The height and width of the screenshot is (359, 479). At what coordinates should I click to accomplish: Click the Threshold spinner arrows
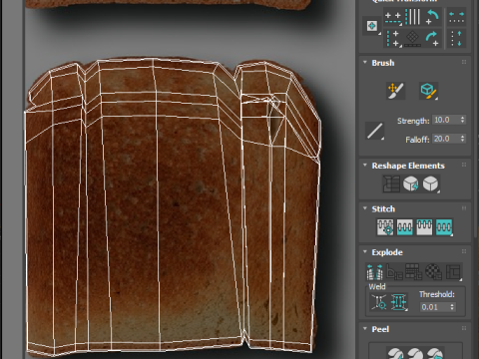click(x=452, y=307)
